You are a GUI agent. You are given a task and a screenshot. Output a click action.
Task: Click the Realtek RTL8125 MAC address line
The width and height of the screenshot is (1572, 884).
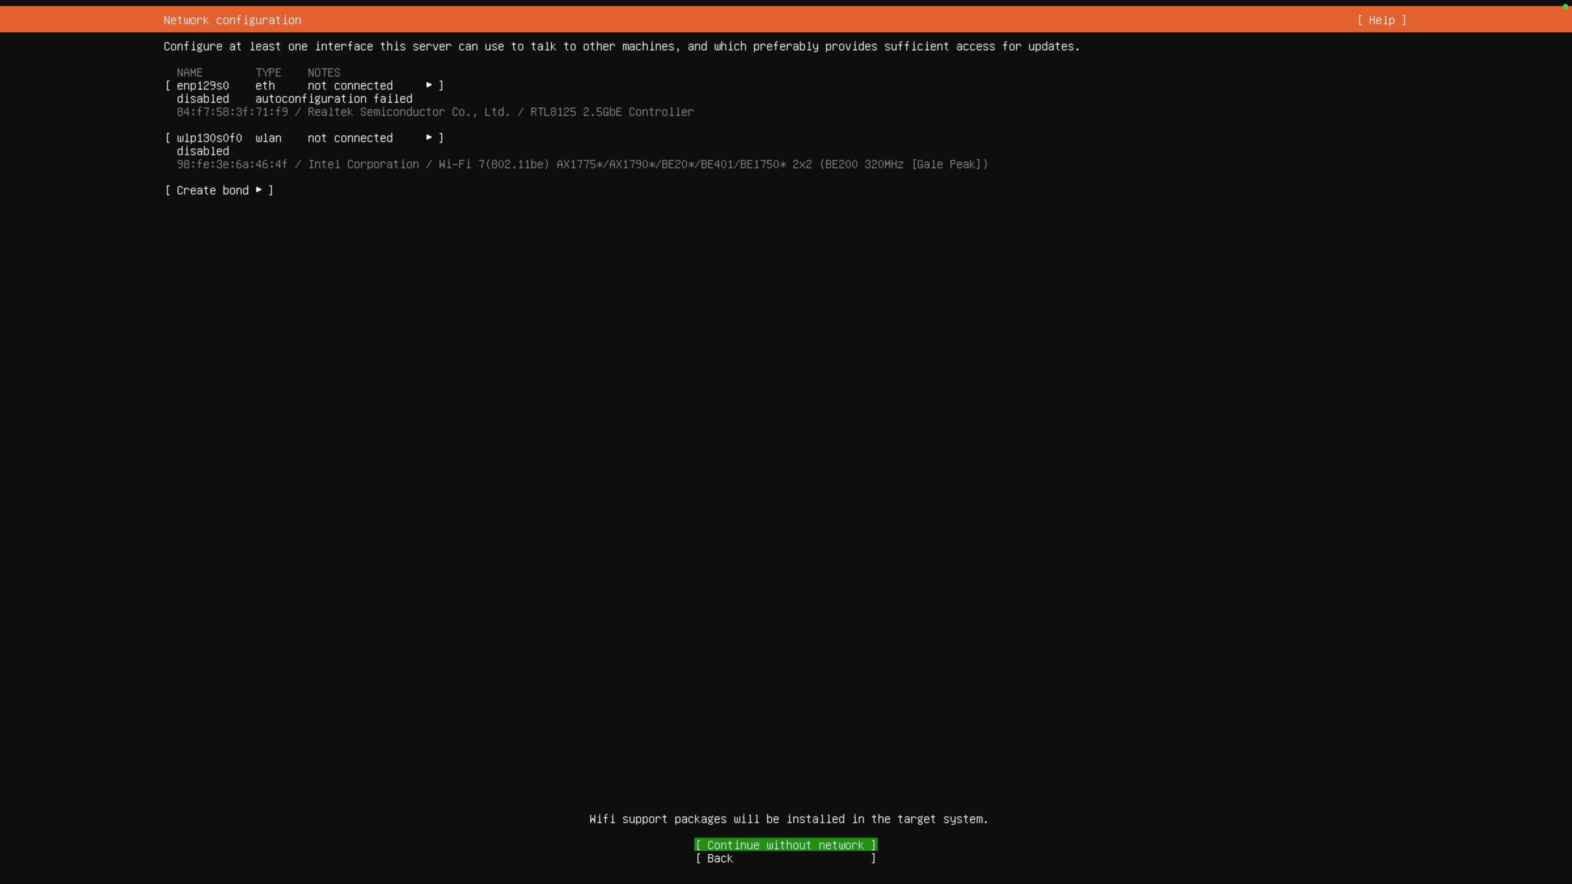435,112
